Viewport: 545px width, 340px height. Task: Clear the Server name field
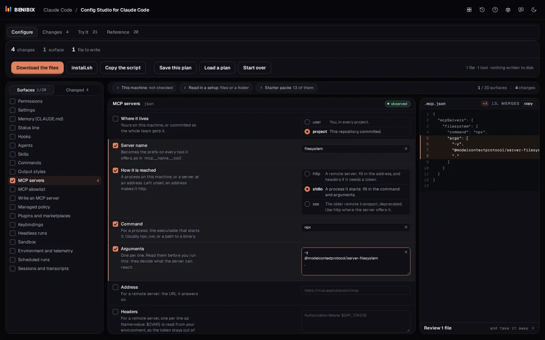coord(406,149)
